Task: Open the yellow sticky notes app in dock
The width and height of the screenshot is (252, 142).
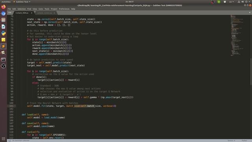Action: (x=4, y=40)
